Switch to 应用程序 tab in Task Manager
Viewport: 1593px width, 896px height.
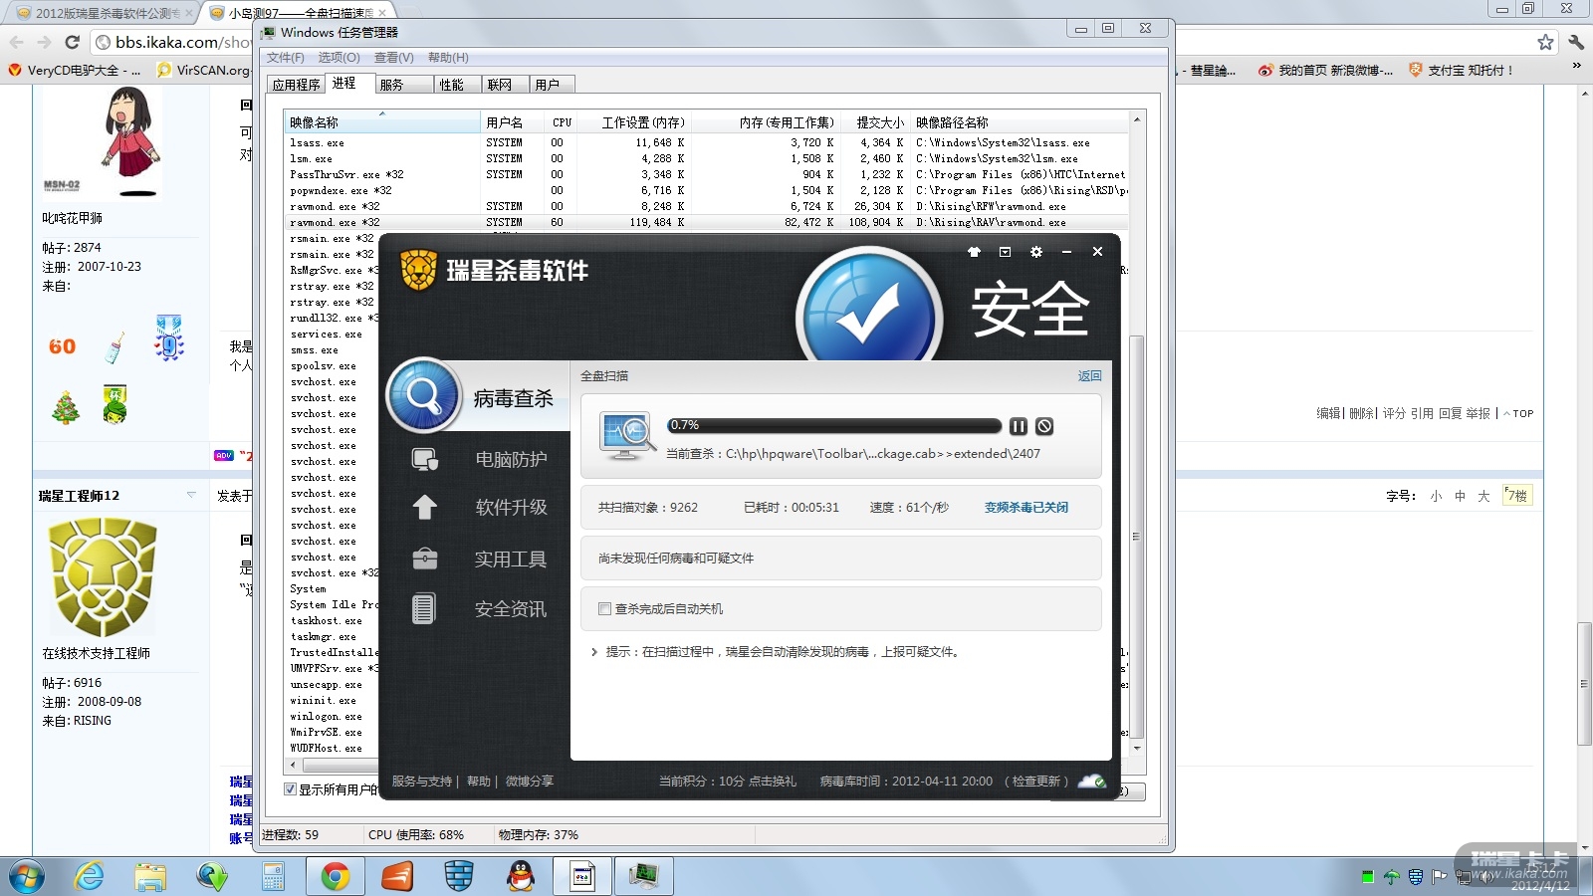click(x=297, y=85)
